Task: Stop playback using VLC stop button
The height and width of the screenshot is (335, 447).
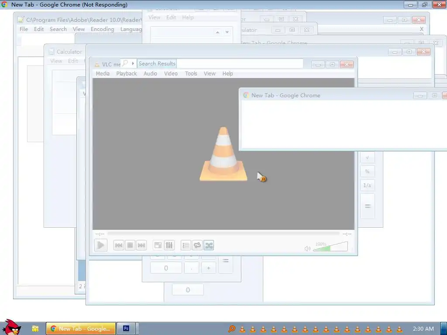Action: tap(130, 245)
